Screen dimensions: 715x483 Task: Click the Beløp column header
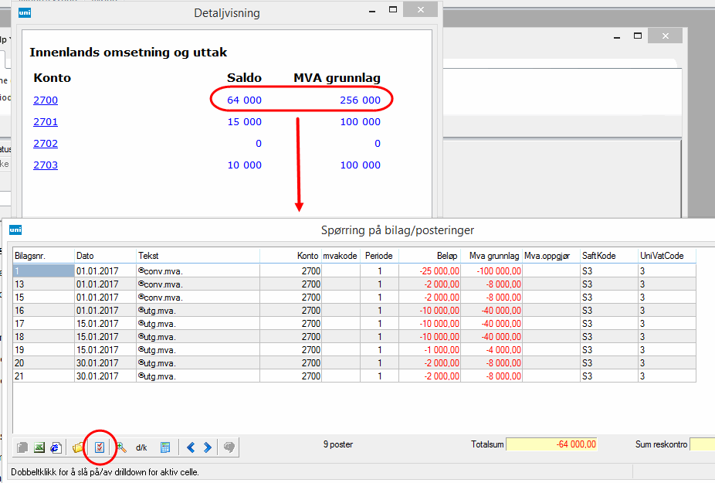(x=429, y=255)
